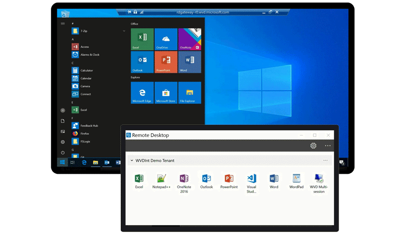The image size is (412, 234).
Task: Click the Outlook tile in Start menu
Action: (142, 62)
